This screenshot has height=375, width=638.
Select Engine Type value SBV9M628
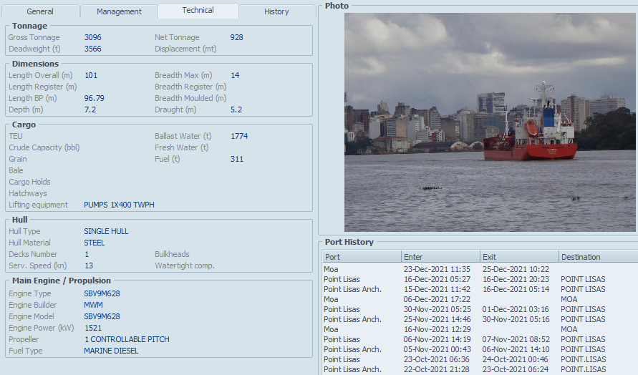coord(102,293)
